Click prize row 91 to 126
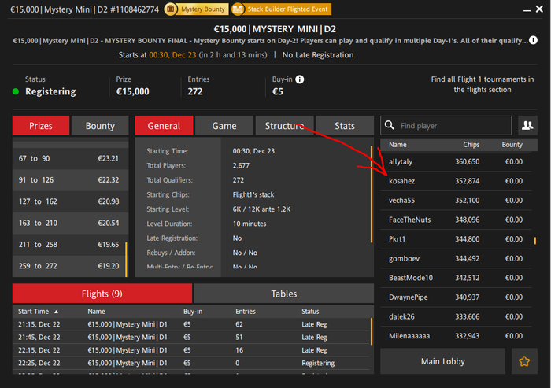This screenshot has height=388, width=551. pos(70,180)
